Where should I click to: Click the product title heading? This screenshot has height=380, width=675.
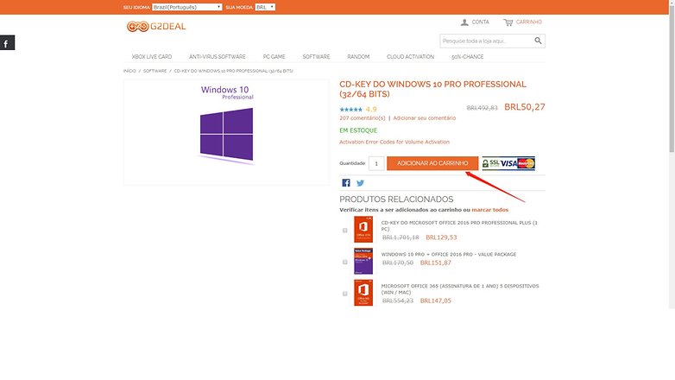432,89
